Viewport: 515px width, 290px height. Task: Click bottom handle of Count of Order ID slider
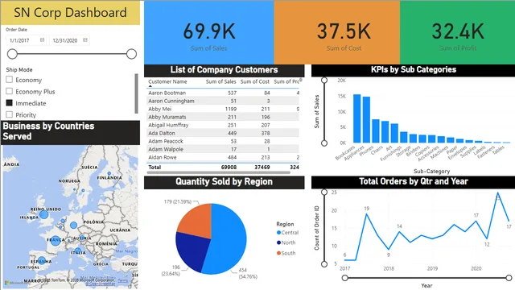[324, 263]
